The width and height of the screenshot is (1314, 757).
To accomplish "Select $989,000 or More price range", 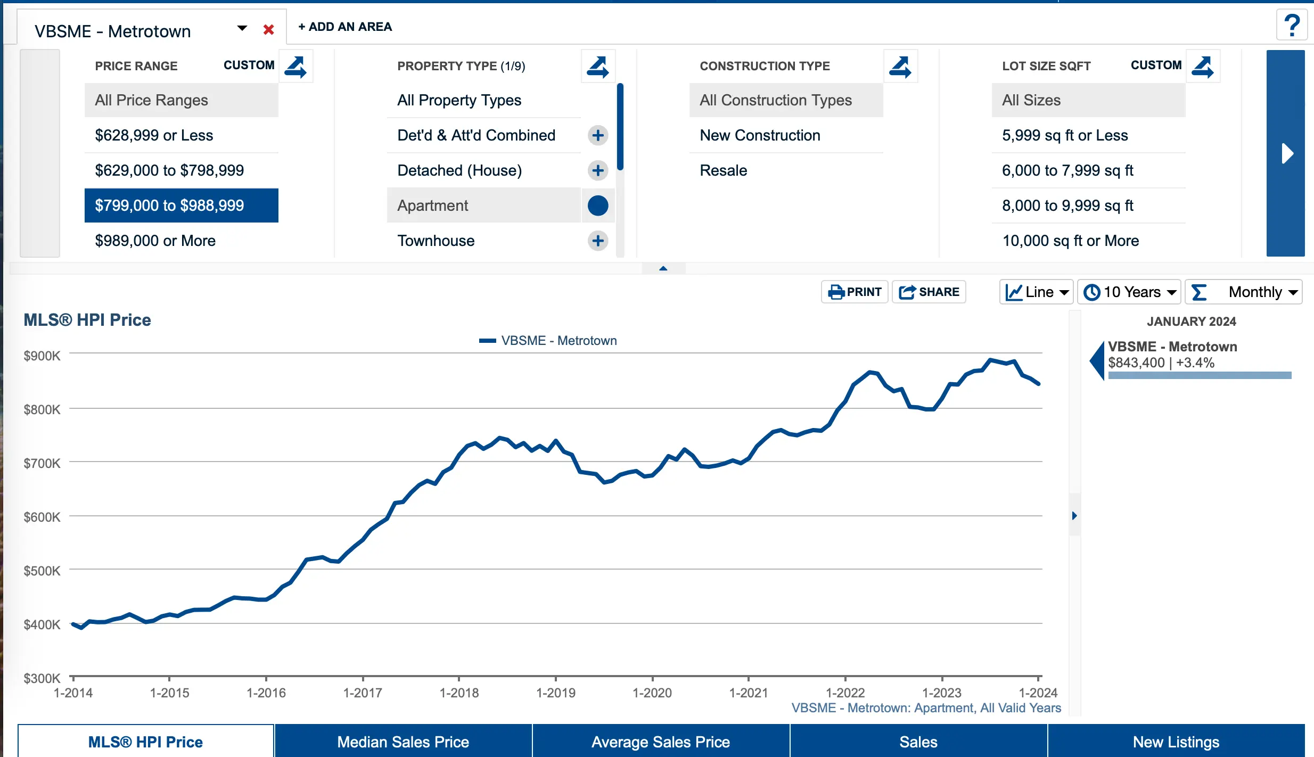I will coord(182,241).
